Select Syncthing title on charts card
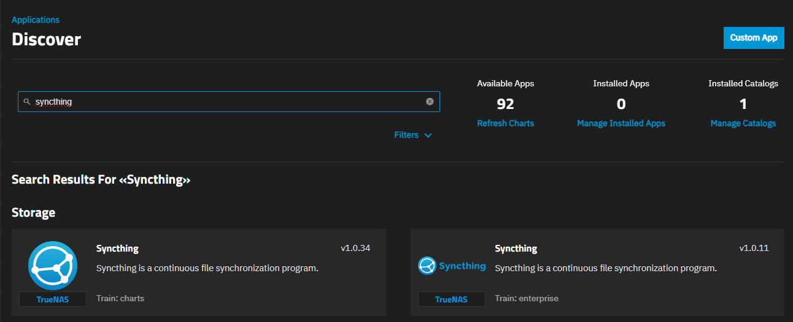Viewport: 793px width, 322px height. (x=117, y=249)
